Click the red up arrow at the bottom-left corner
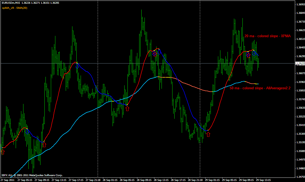The width and height of the screenshot is (305, 182). [3, 152]
